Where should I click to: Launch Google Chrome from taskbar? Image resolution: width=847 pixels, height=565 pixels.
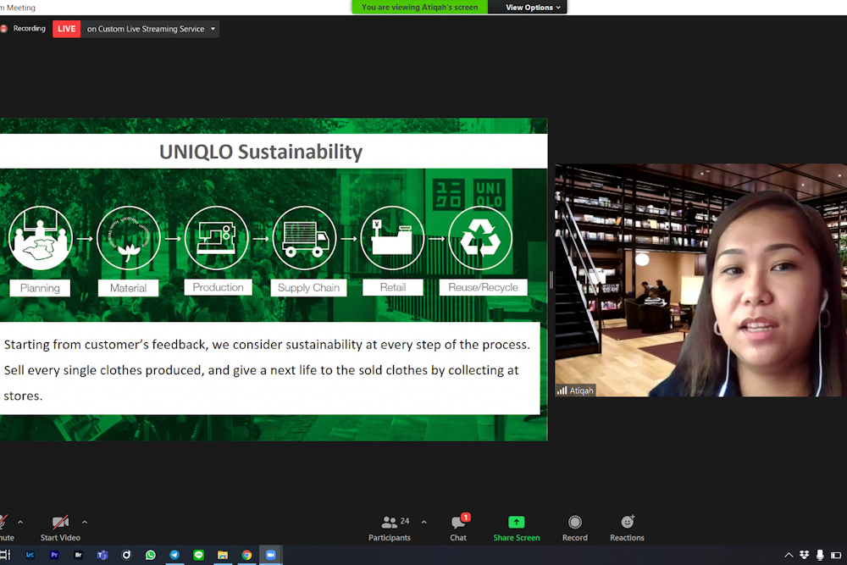(x=246, y=555)
